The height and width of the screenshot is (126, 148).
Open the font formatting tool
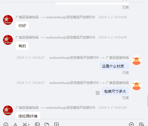[x=15, y=124]
